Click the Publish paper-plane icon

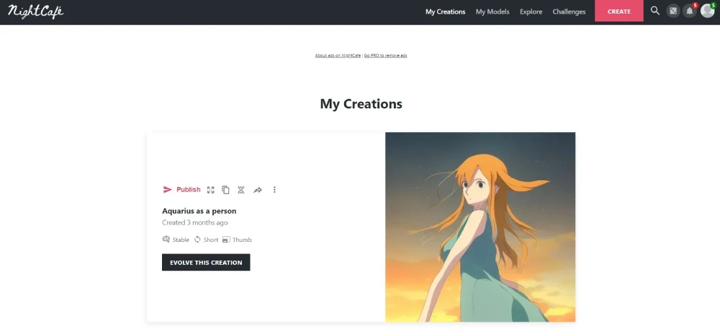tap(168, 190)
